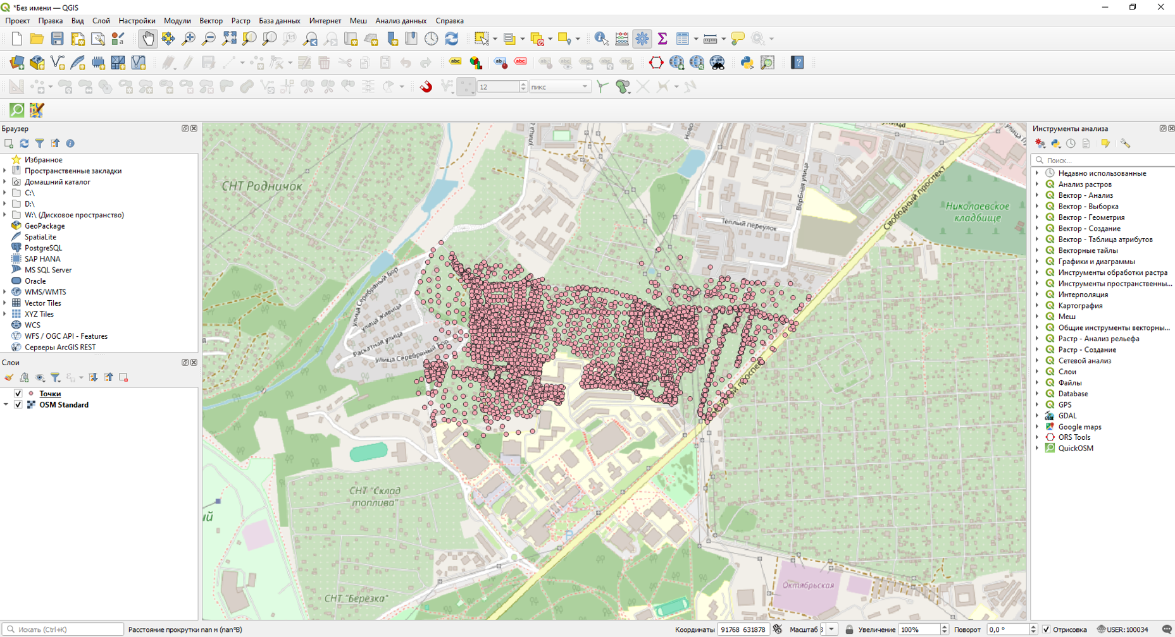Expand the XYZ Tiles browser node
Screen dimensions: 1175x637
tap(5, 314)
